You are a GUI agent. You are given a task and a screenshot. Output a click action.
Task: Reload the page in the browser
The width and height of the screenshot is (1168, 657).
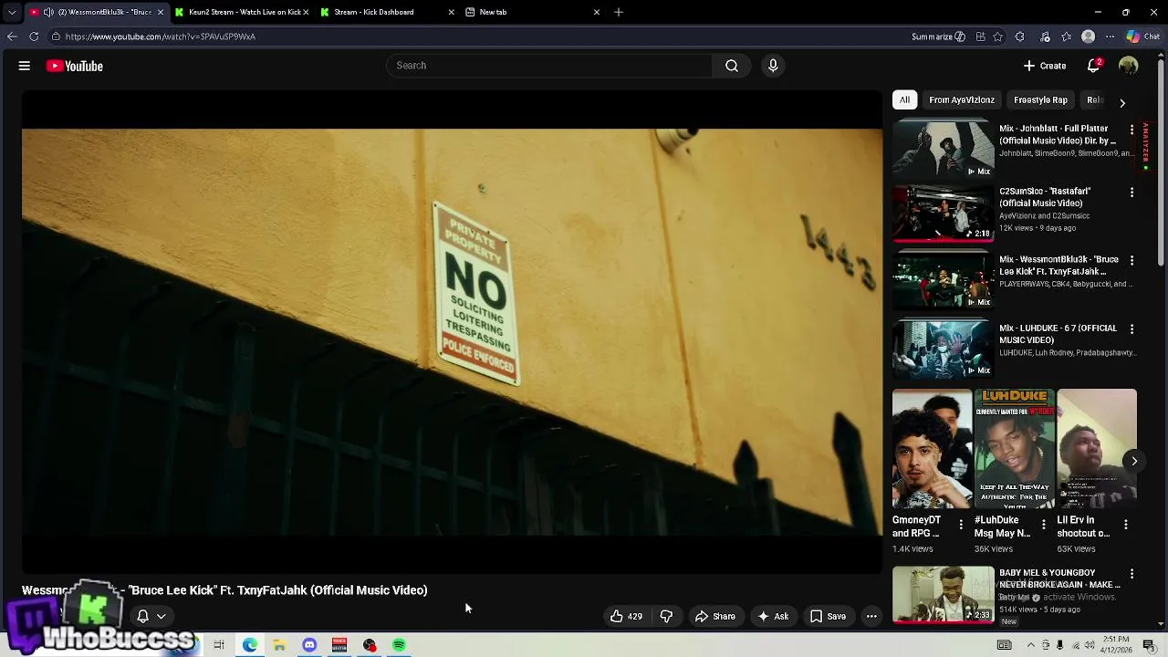pos(34,36)
